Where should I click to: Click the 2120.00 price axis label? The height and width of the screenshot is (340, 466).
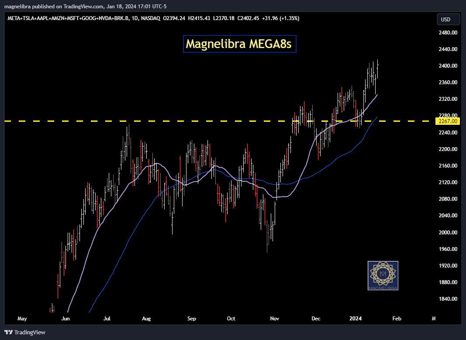coord(448,182)
